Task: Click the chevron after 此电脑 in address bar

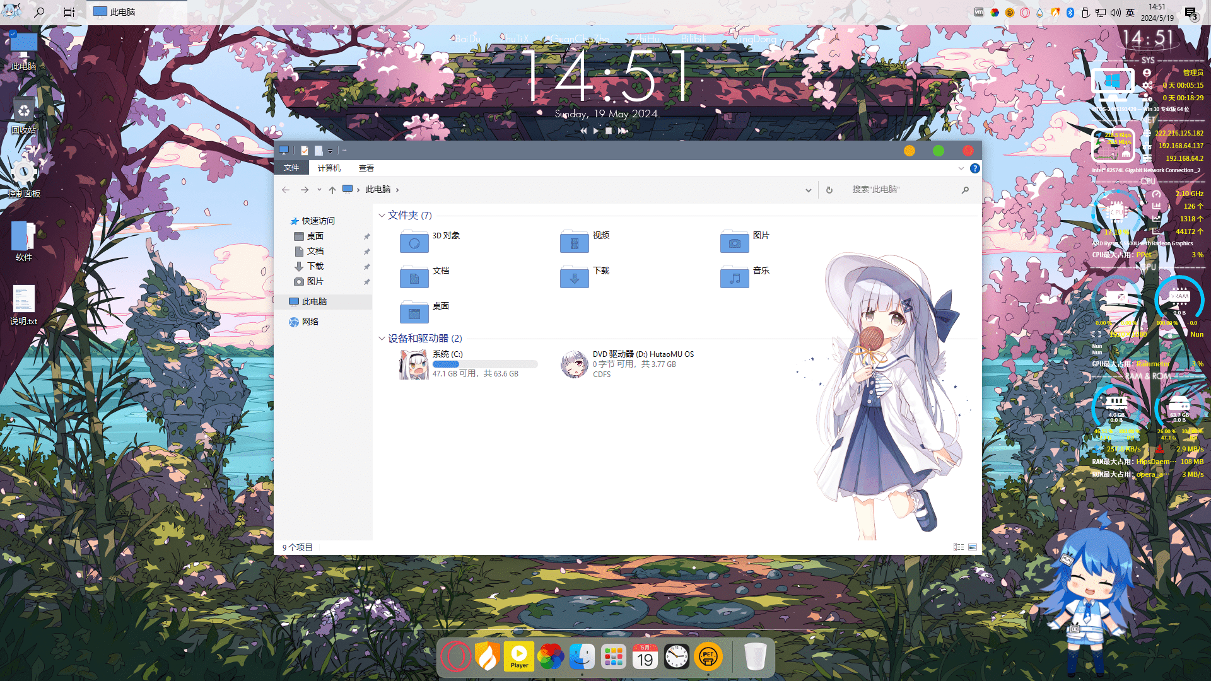Action: (397, 190)
